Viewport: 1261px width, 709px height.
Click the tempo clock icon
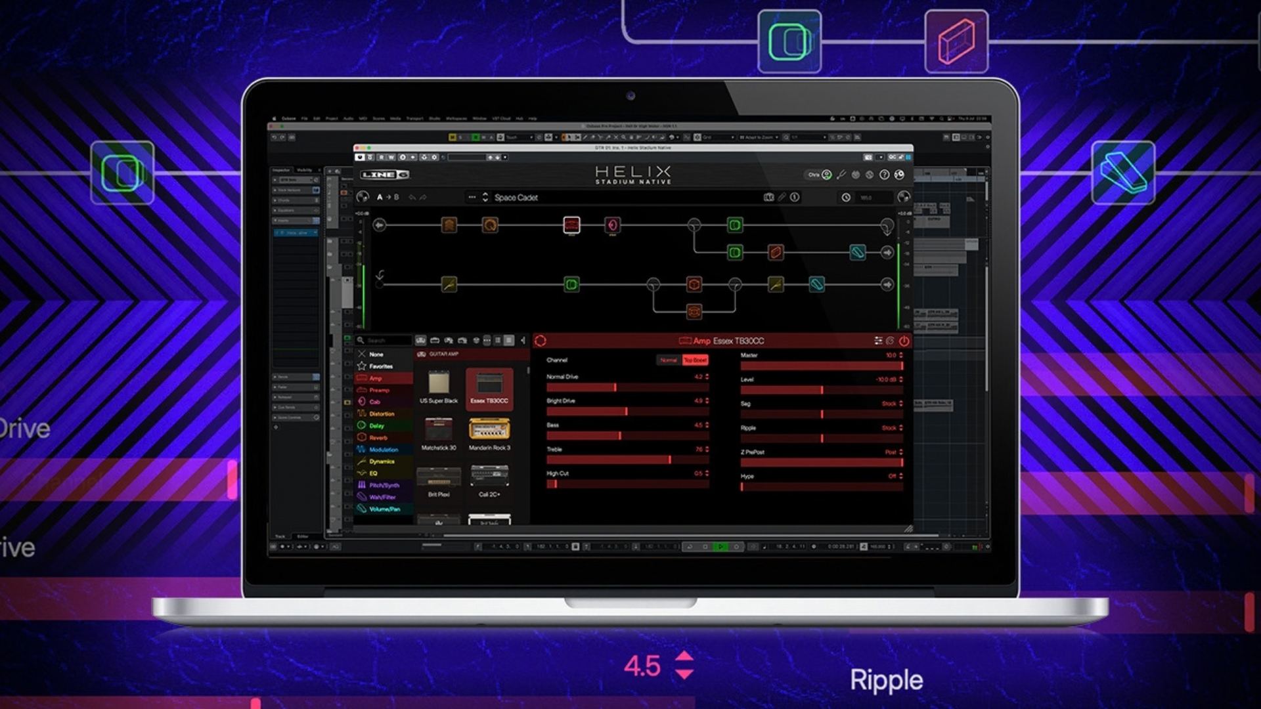846,197
